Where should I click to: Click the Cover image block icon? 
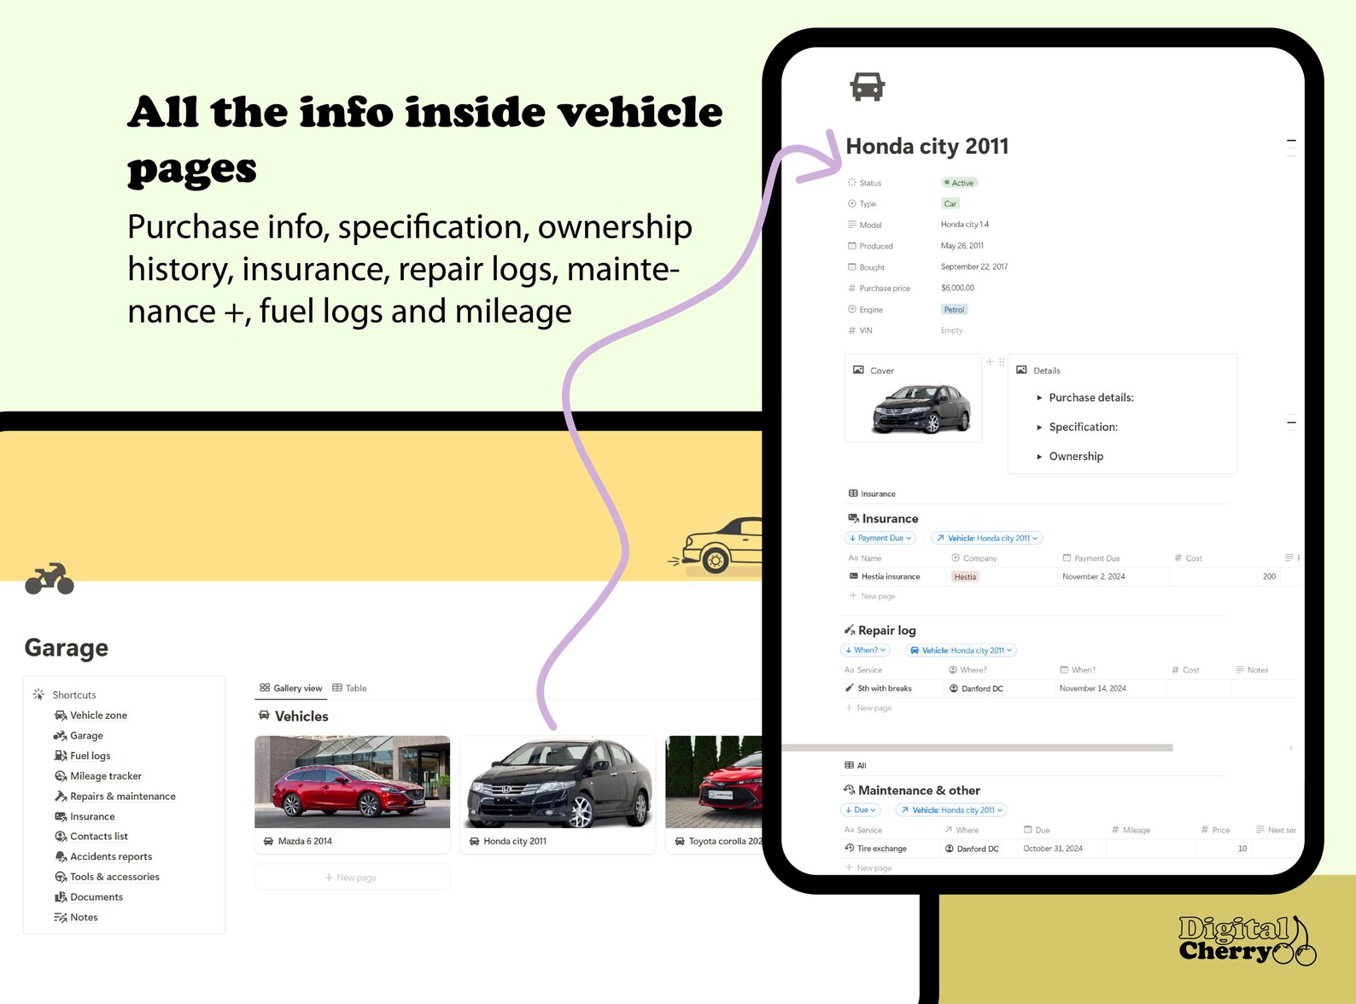coord(859,370)
